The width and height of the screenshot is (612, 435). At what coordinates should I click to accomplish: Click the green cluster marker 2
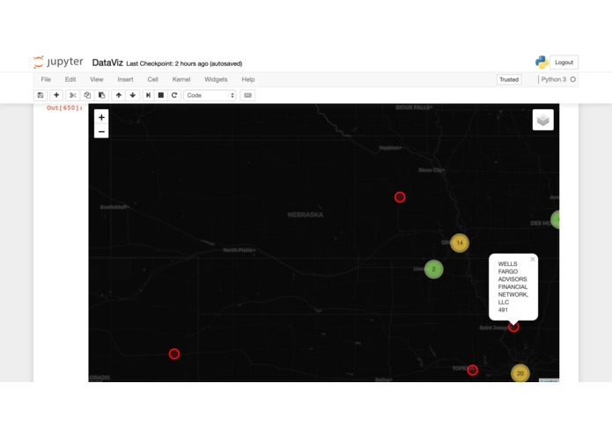[433, 269]
